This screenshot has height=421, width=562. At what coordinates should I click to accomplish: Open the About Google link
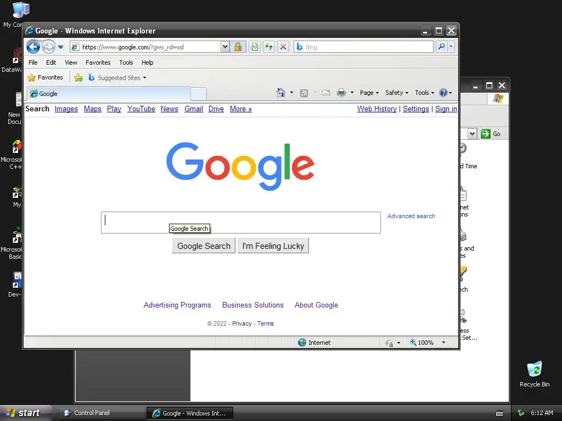click(x=316, y=305)
